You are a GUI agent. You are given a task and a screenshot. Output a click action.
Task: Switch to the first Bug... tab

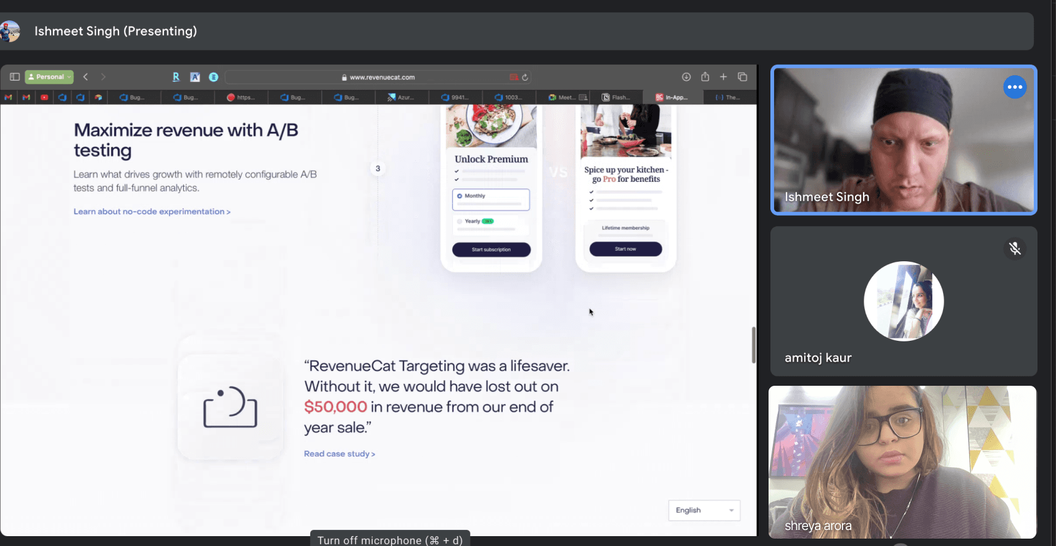pyautogui.click(x=133, y=97)
